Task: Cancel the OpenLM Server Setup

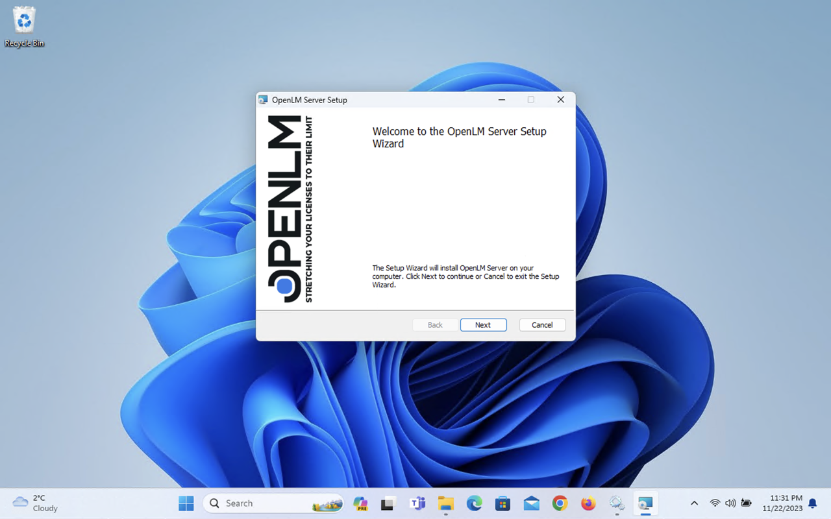Action: [542, 325]
